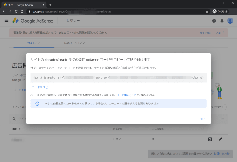Open the site report chart icon

click(210, 139)
